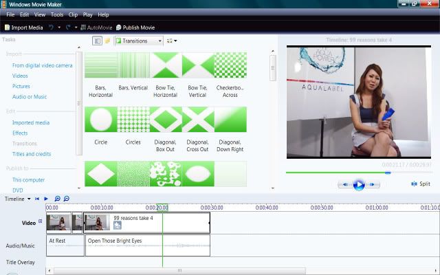Image resolution: width=440 pixels, height=275 pixels.
Task: Select the Circles transition
Action: 133,120
